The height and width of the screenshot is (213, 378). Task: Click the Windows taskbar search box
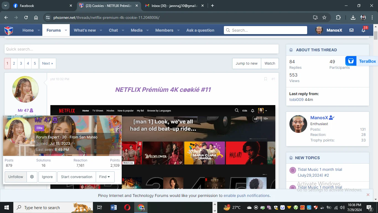point(53,207)
